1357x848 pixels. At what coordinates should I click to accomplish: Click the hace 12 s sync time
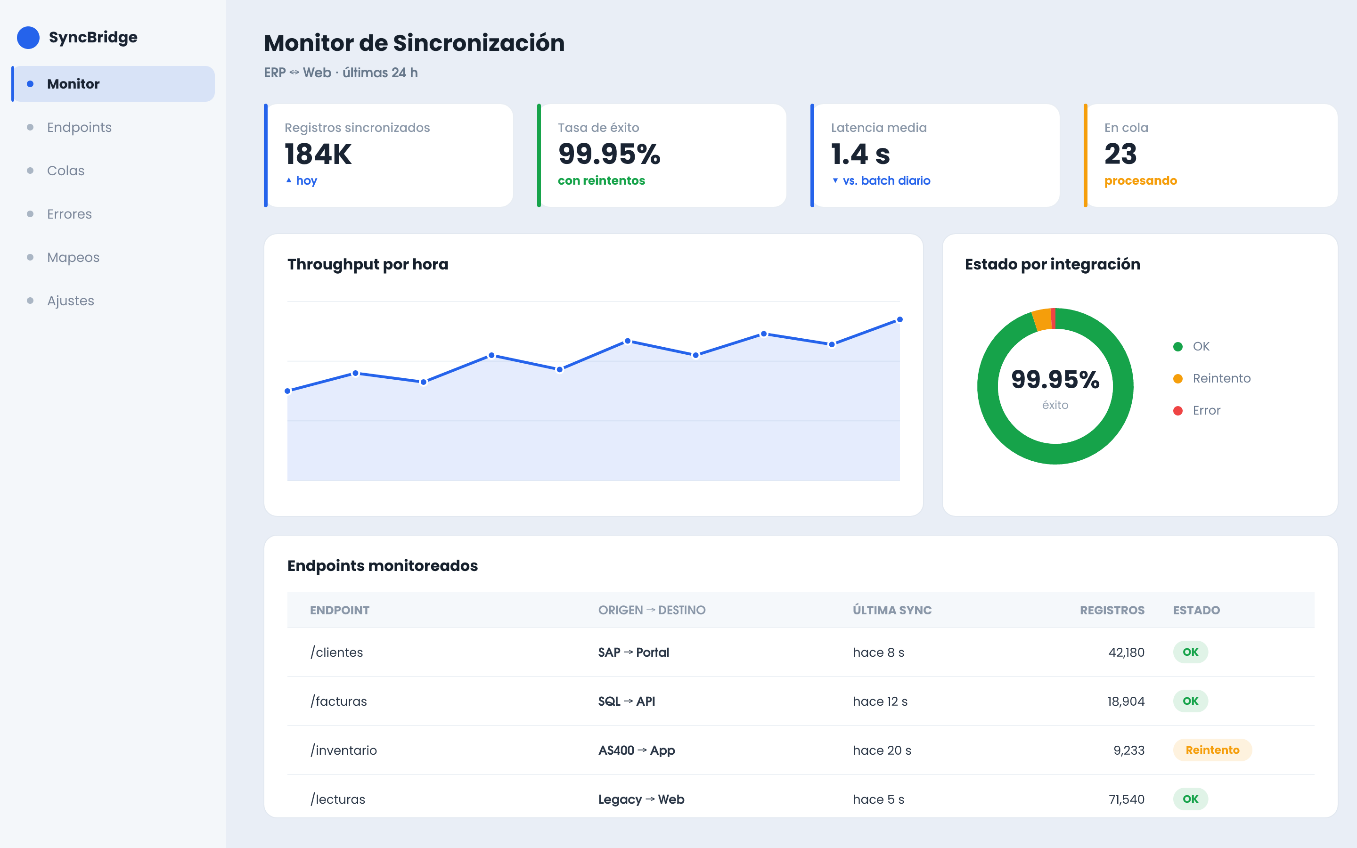[880, 701]
